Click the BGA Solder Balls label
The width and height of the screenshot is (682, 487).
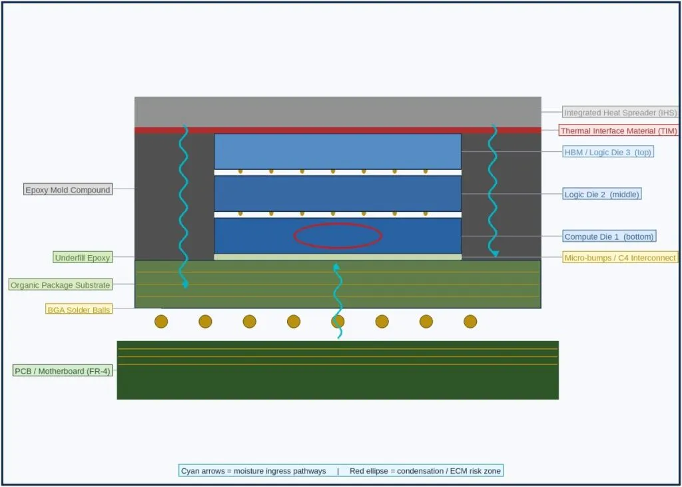(79, 309)
